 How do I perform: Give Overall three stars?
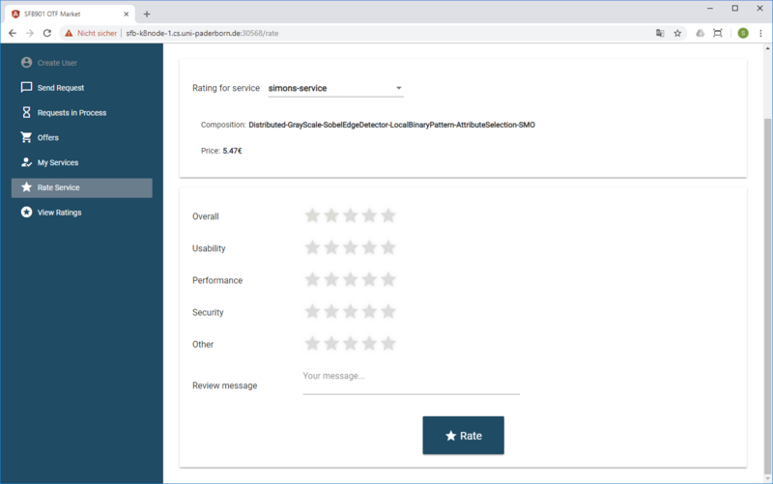351,215
